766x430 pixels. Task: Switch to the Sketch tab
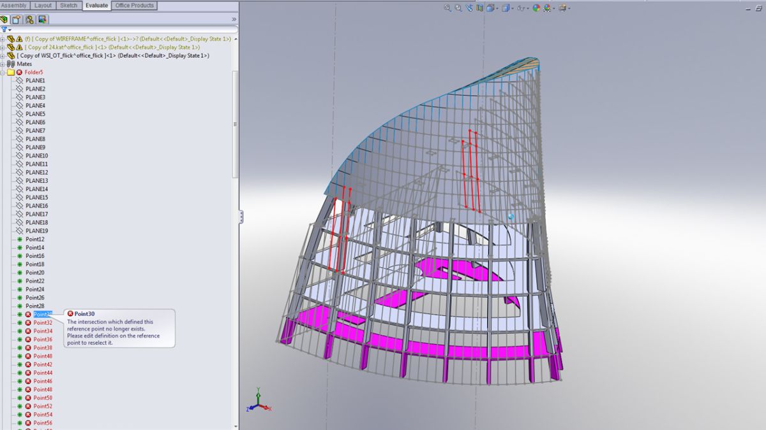(x=68, y=5)
